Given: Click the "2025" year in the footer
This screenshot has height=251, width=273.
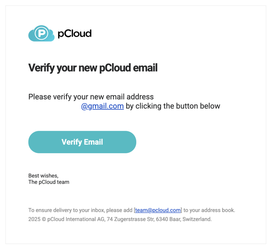Looking at the screenshot, I should pos(34,219).
